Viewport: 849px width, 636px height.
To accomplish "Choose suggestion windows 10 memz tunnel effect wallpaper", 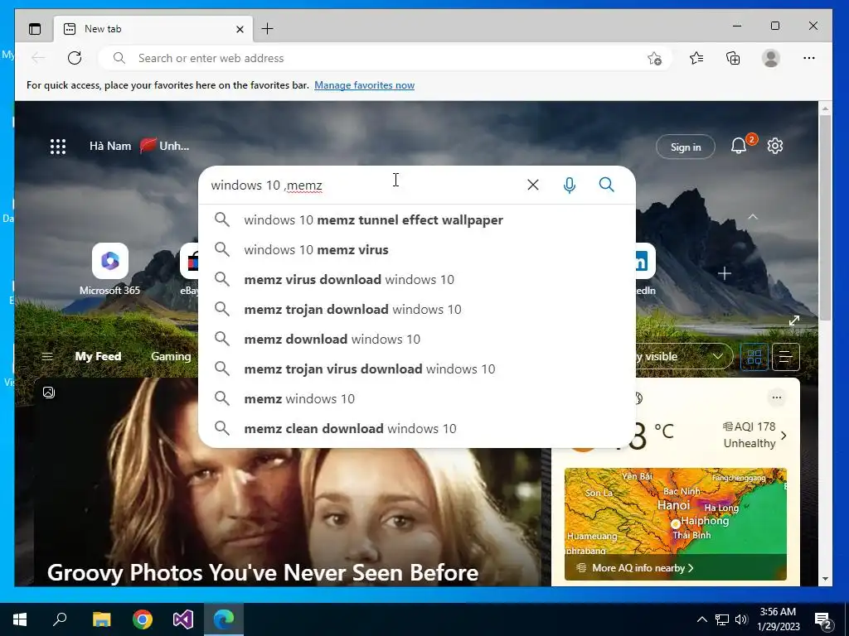I will point(417,220).
